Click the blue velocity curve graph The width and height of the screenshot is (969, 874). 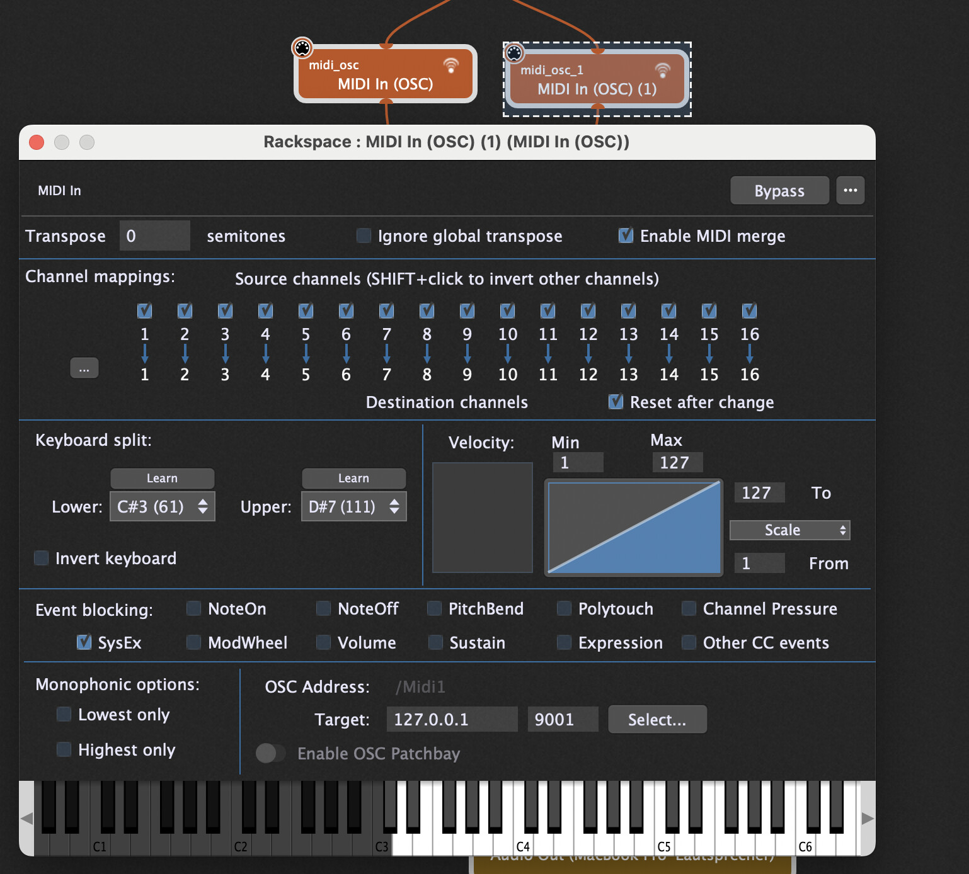pyautogui.click(x=634, y=528)
